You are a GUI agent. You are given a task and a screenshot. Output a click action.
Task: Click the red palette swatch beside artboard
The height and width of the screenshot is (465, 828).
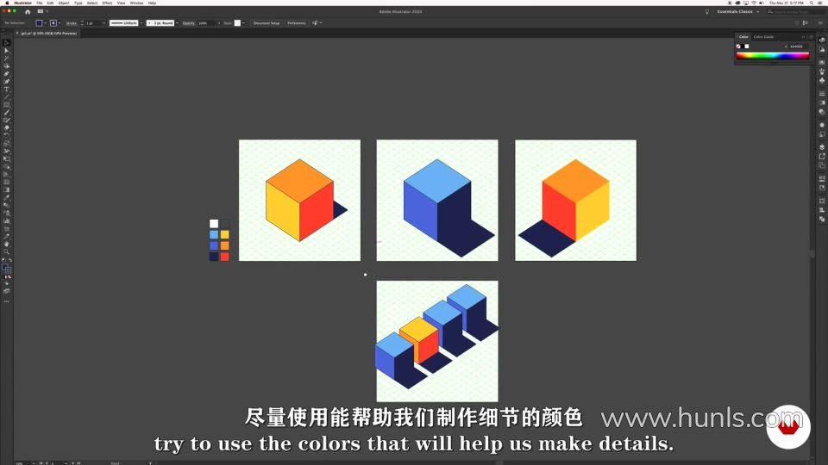[224, 257]
